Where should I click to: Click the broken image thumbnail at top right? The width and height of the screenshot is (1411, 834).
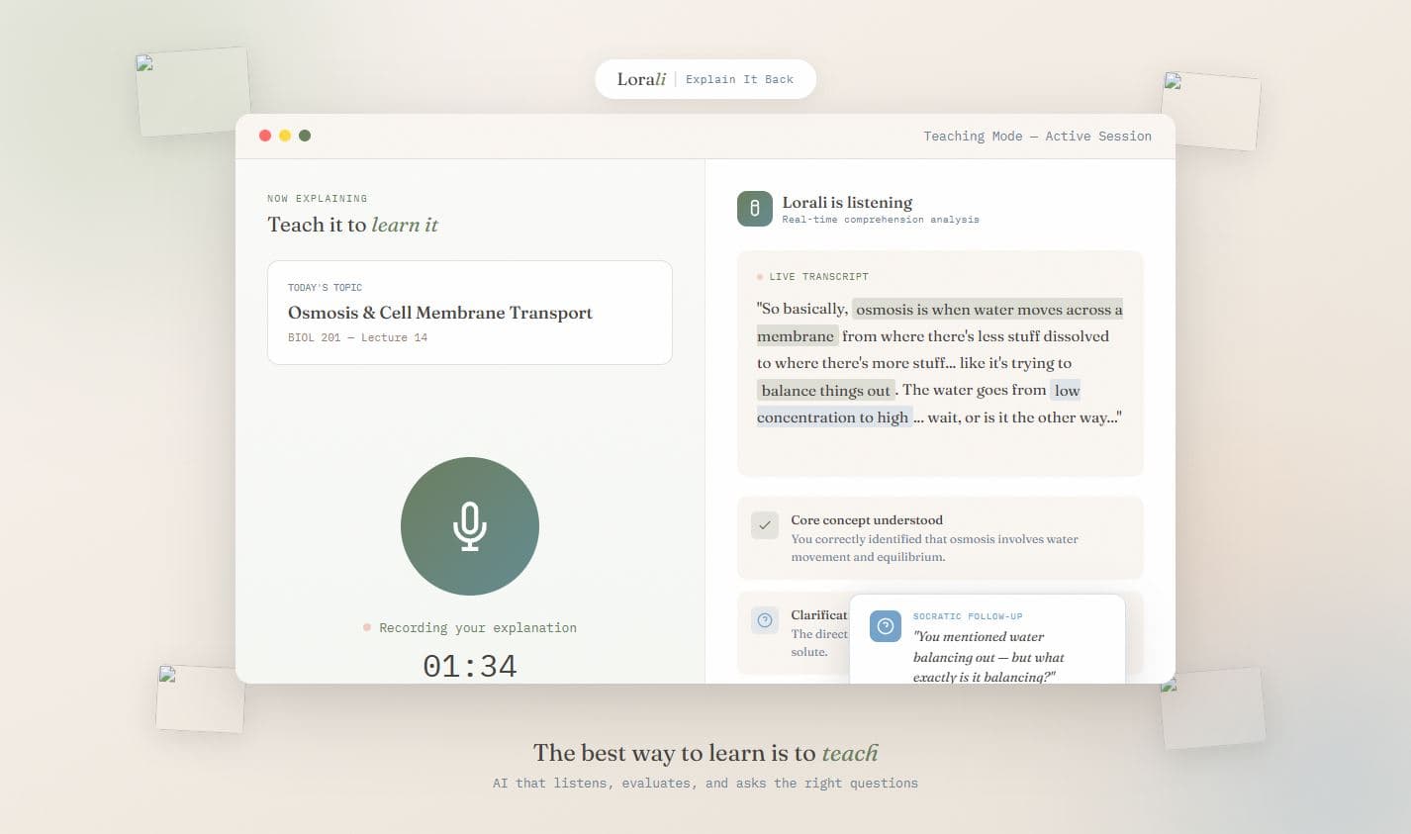(1210, 111)
